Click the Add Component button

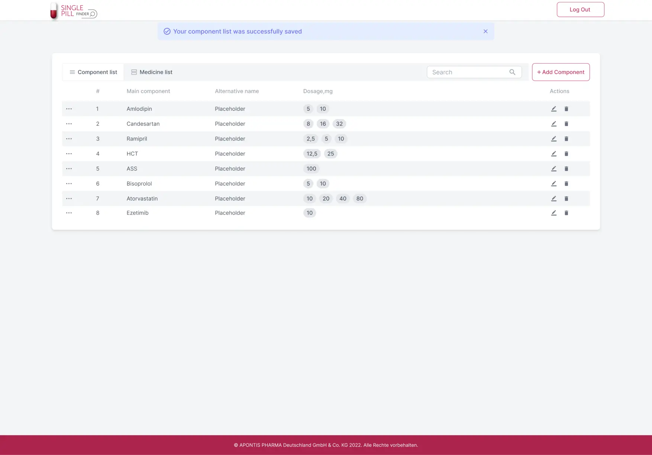tap(561, 72)
